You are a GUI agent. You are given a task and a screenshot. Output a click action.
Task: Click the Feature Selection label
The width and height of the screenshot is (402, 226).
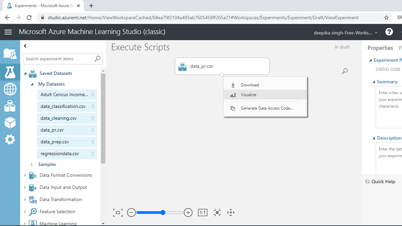point(57,212)
